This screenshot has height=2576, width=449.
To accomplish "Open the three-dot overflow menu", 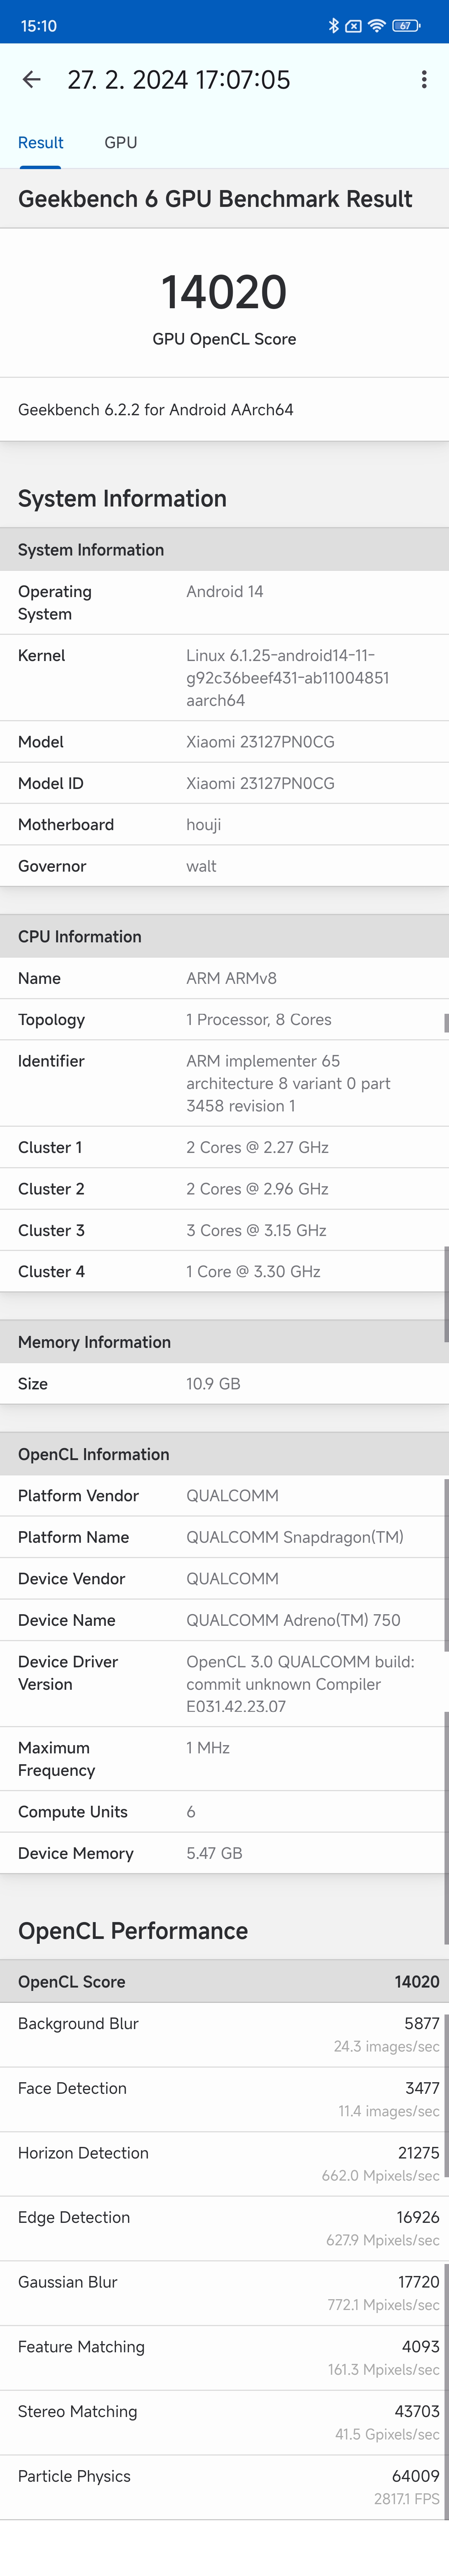I will [424, 80].
